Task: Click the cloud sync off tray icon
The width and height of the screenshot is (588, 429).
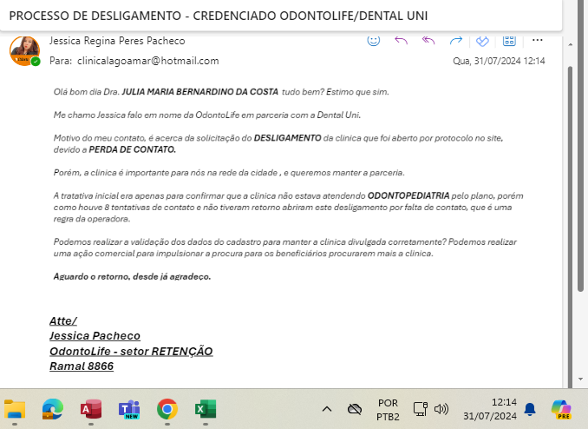Action: [x=355, y=409]
